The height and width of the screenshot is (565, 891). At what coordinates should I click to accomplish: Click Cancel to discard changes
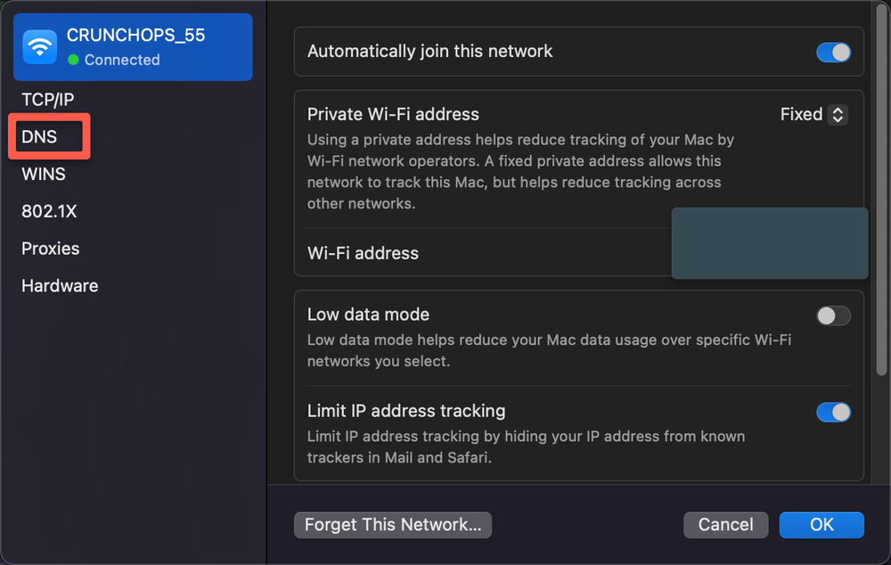[x=725, y=525]
